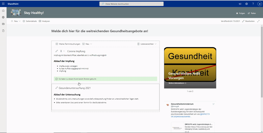Open the megaphone feedback icon in header
The width and height of the screenshot is (263, 133).
(x=240, y=4)
